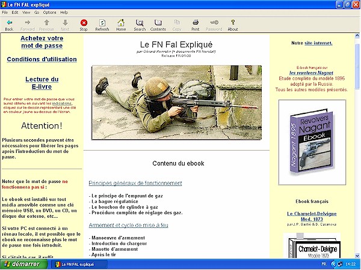Open 'Le Chamelot-Delvigne Mod. 1873' link

[x=312, y=216]
